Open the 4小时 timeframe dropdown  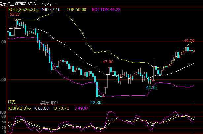49,4
